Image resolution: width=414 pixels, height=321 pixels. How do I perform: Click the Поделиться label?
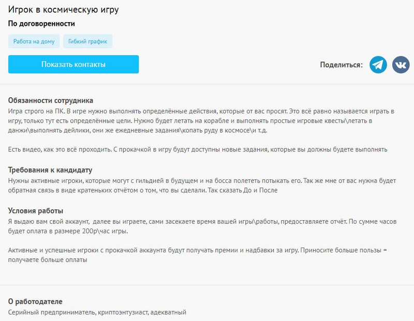342,65
